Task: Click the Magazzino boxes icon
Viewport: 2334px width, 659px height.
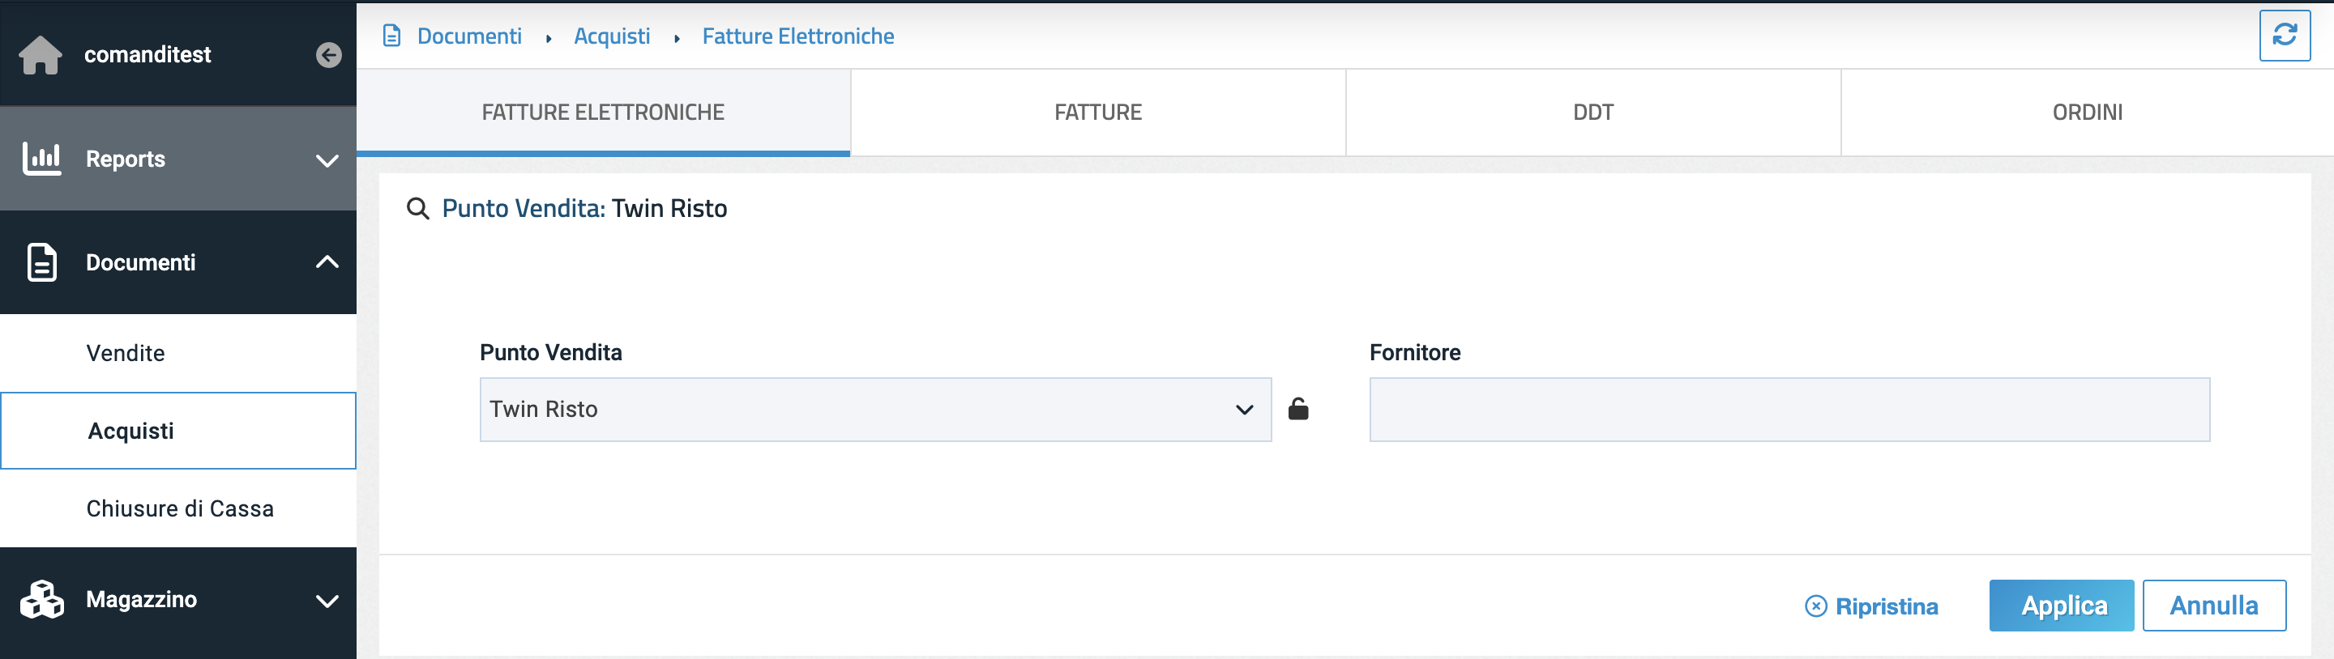Action: pyautogui.click(x=41, y=599)
